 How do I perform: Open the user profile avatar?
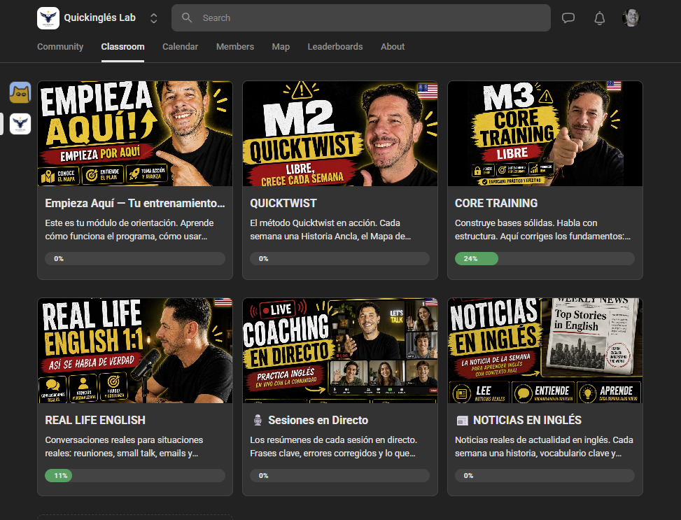631,17
